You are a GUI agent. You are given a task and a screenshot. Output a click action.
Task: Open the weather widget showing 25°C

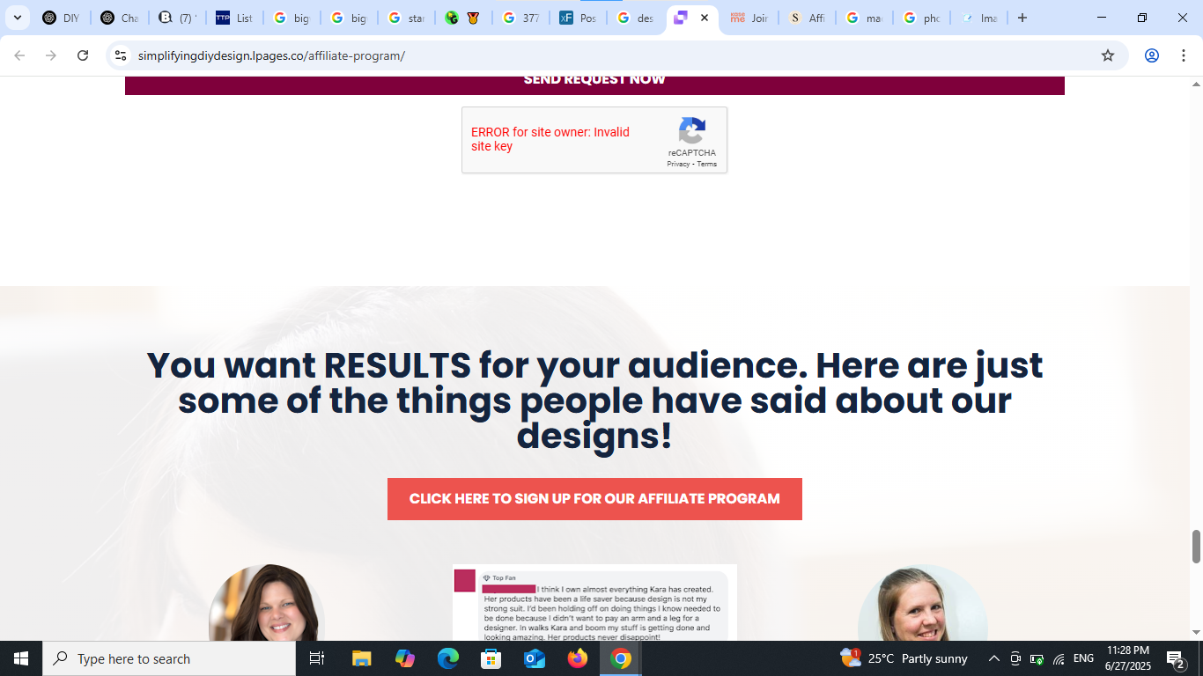904,658
